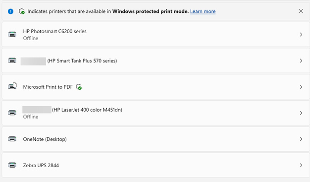Click shield badge next to Microsoft Print to PDF

click(79, 87)
